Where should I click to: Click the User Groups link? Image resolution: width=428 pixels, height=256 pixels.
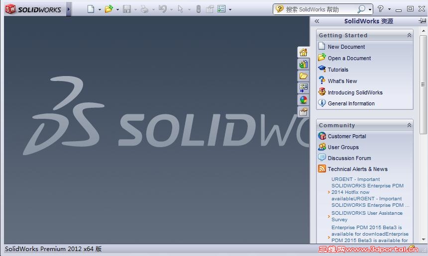(x=343, y=147)
